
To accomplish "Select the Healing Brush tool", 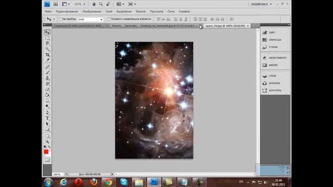I will coord(47,67).
